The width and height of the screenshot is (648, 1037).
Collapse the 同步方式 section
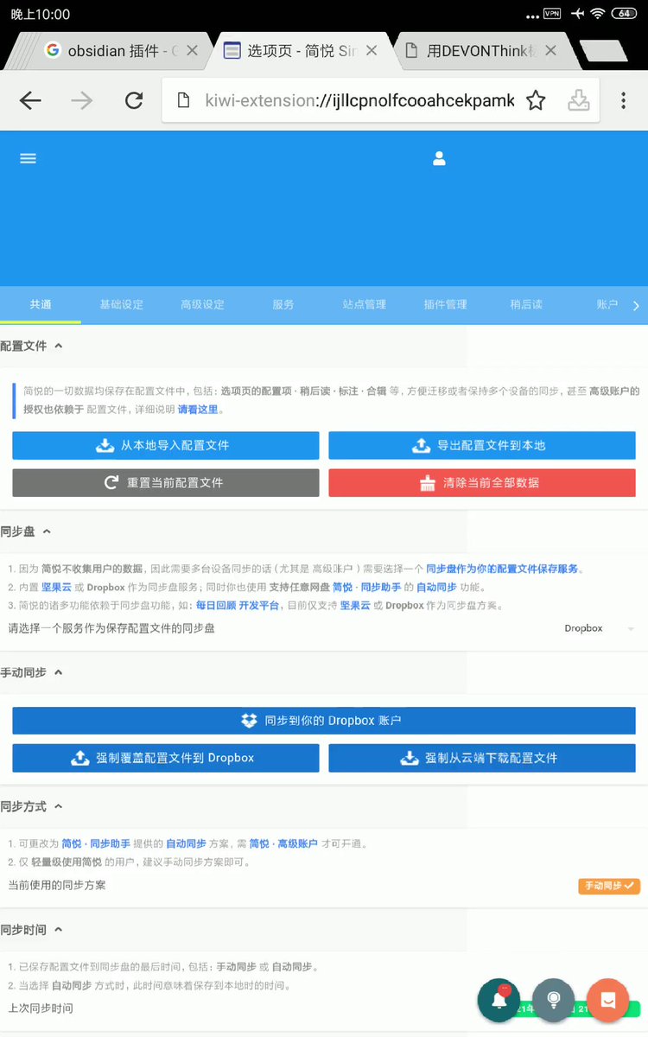[x=59, y=806]
